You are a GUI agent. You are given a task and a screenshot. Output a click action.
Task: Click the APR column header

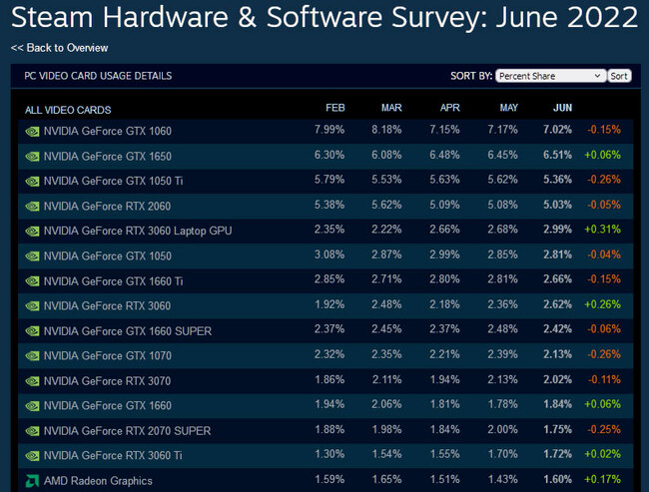point(449,108)
